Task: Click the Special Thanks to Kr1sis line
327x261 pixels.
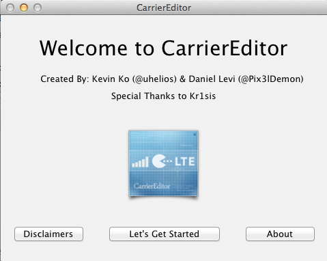Action: [163, 96]
